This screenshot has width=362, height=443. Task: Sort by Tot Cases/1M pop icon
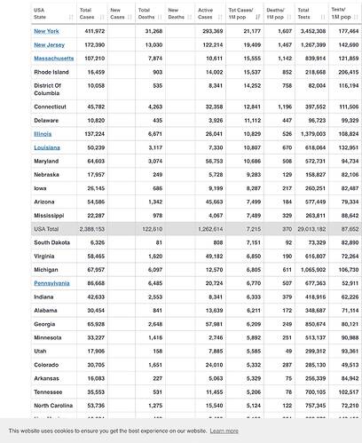pyautogui.click(x=257, y=17)
